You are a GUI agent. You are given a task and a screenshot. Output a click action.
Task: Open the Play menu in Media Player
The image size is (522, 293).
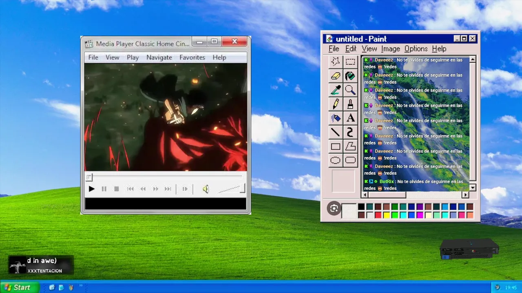coord(133,57)
